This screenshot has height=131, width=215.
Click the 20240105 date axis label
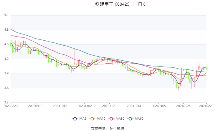(159, 106)
